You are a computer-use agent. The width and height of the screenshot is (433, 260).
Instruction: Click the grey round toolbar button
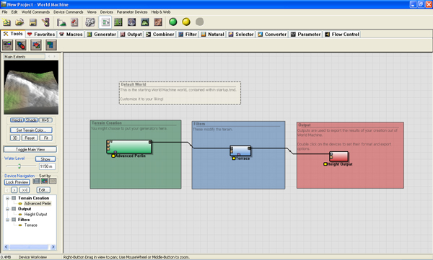200,22
